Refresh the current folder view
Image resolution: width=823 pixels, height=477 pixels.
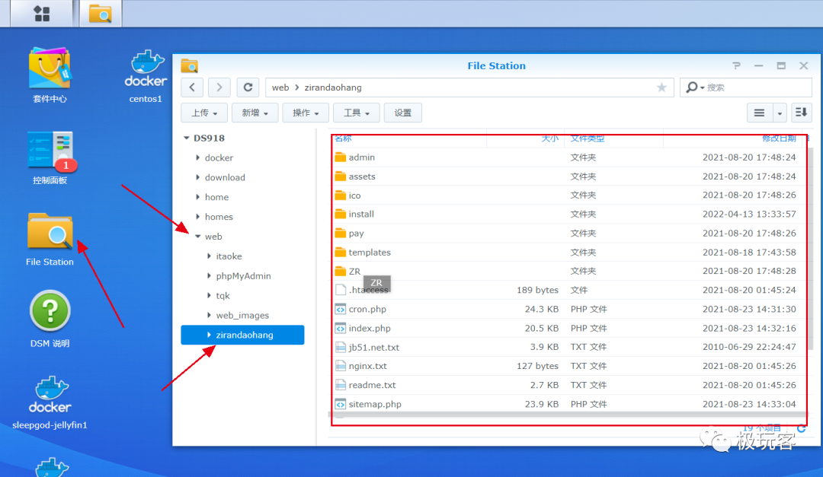pyautogui.click(x=248, y=87)
